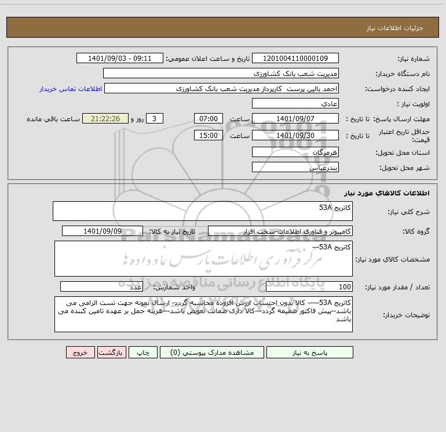The height and width of the screenshot is (432, 446).
Task: Click the مهلت ارسال پاسخ label
Action: pos(401,119)
